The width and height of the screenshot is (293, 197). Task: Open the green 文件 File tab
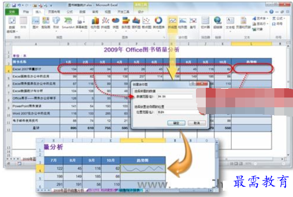[12, 12]
